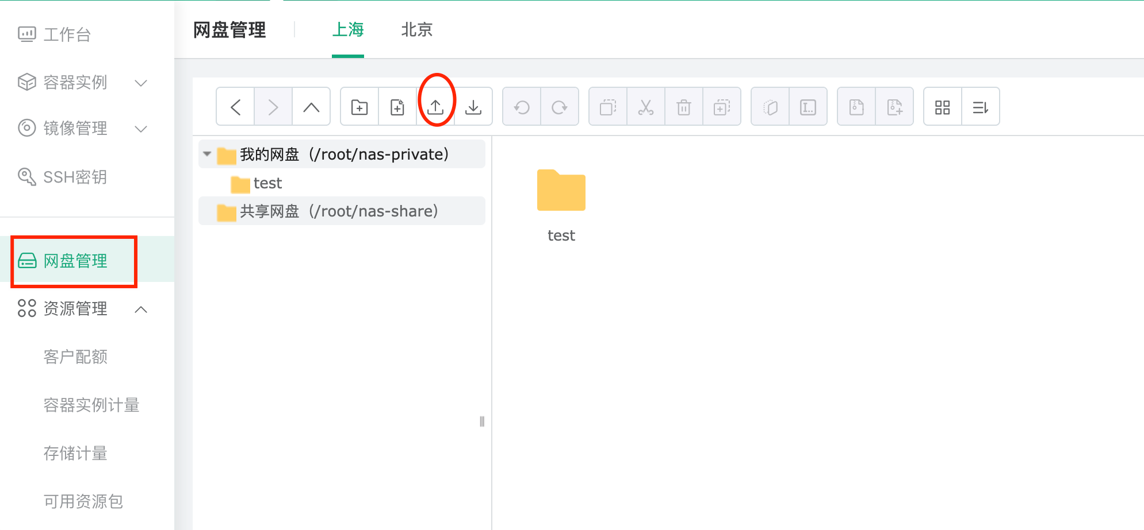
Task: Open 容器实例计量 submenu item
Action: (x=91, y=405)
